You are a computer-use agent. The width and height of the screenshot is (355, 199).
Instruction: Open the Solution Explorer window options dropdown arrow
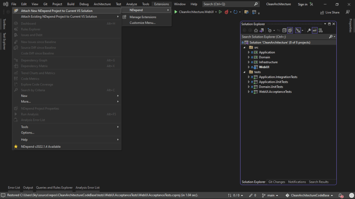(x=325, y=24)
